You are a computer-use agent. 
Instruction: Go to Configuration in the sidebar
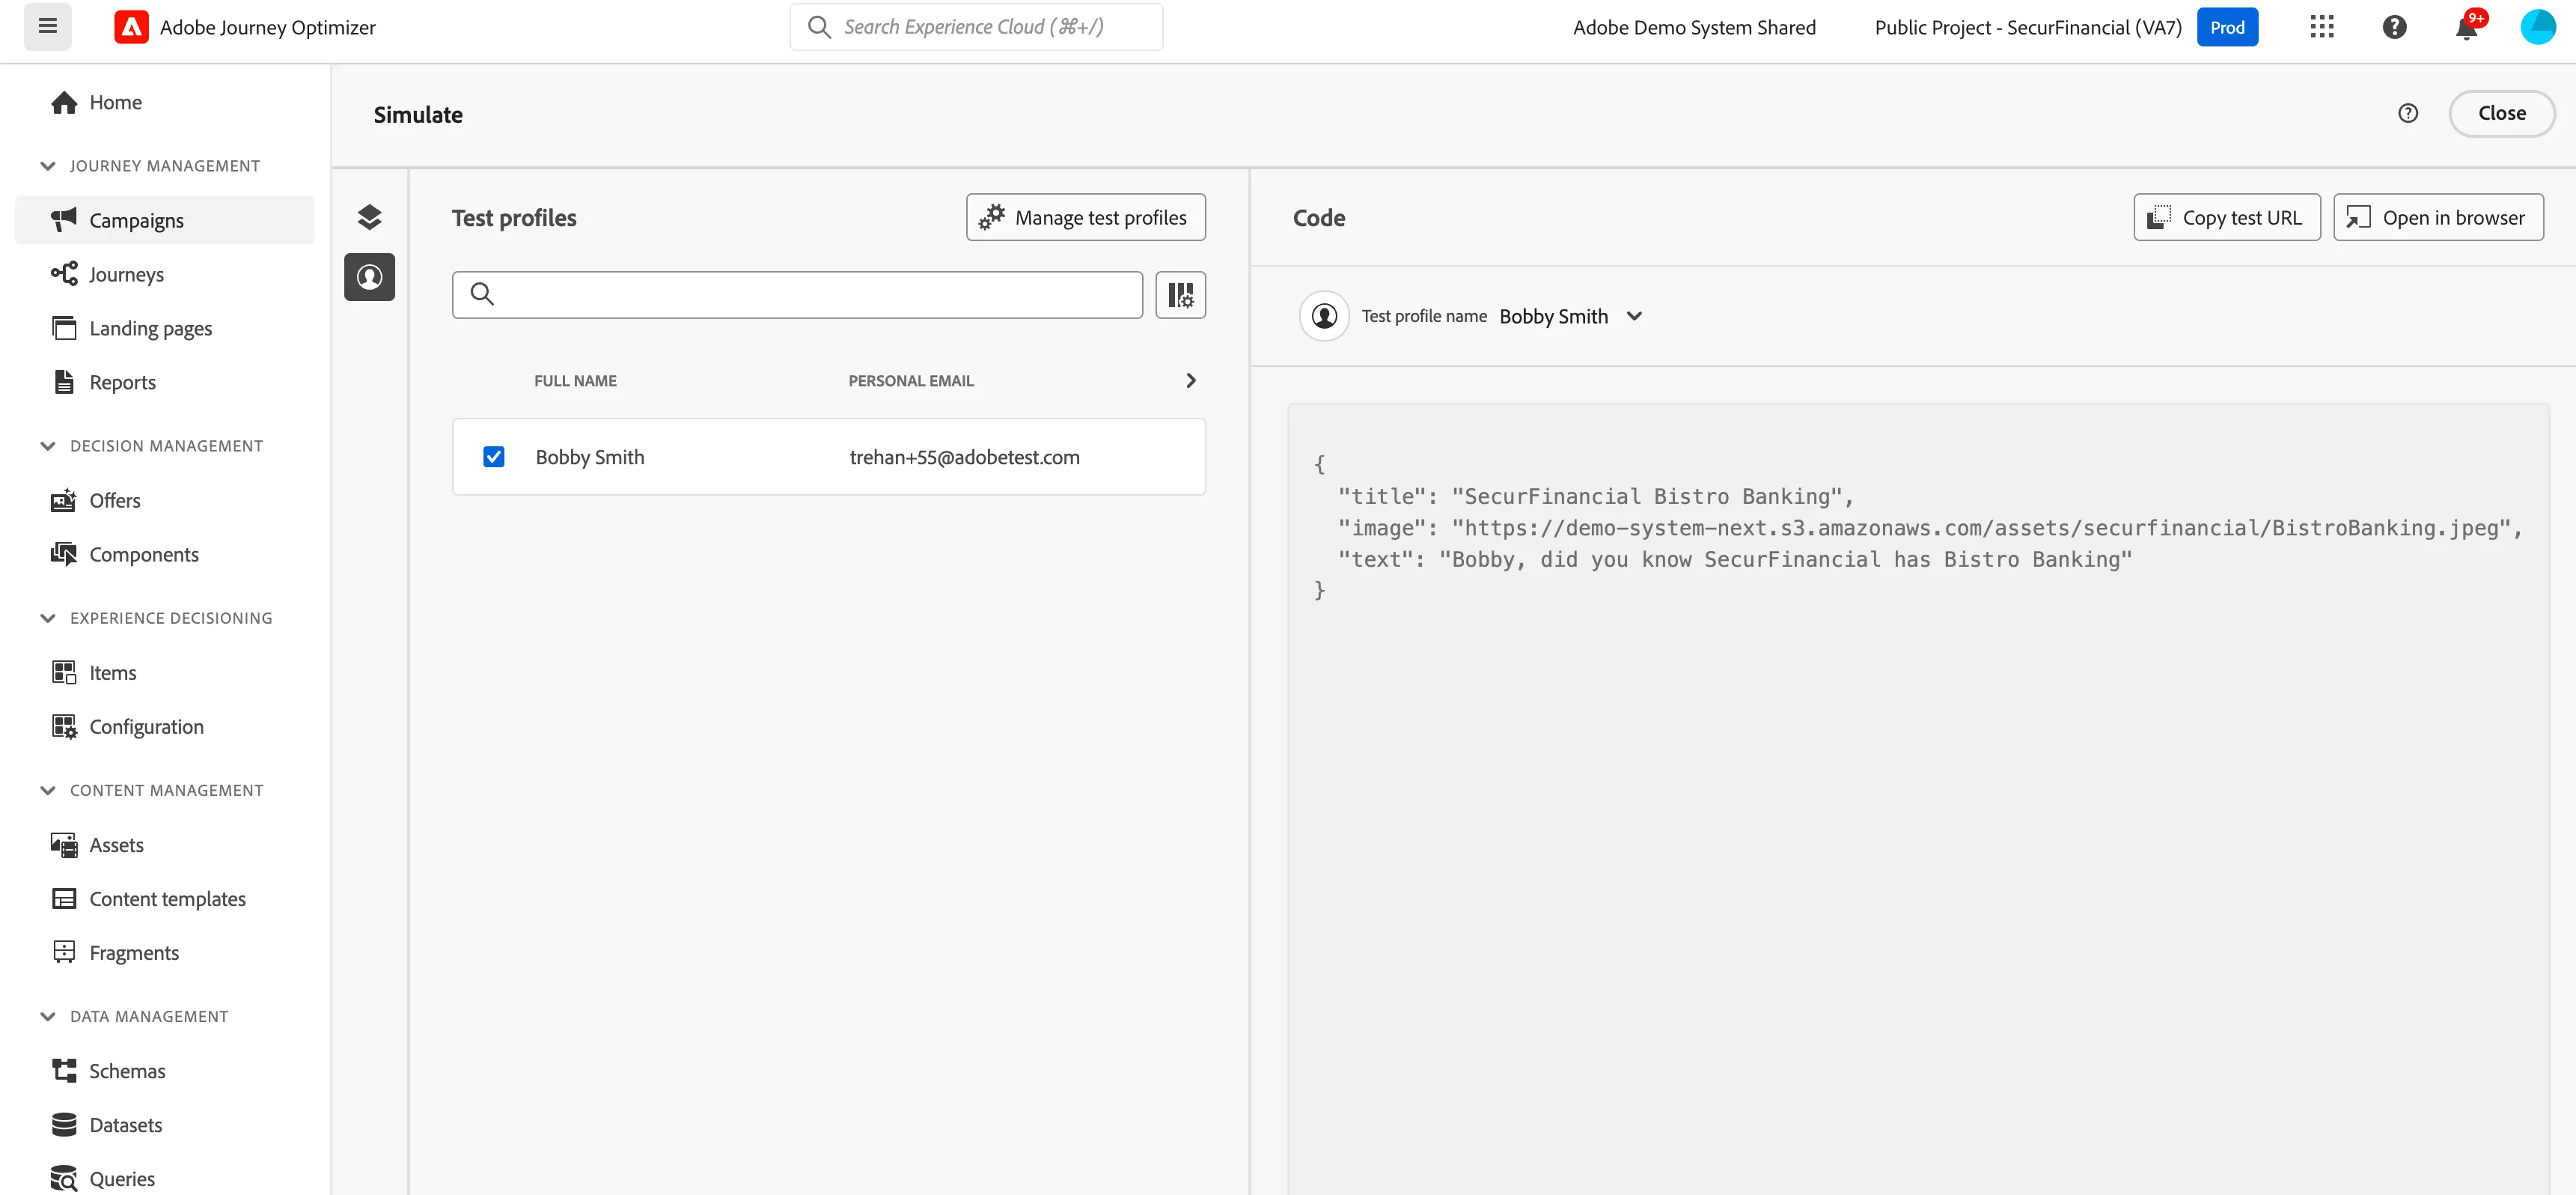[146, 726]
